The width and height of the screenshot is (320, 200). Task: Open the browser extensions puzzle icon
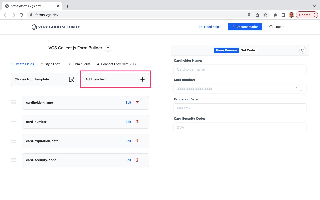275,15
